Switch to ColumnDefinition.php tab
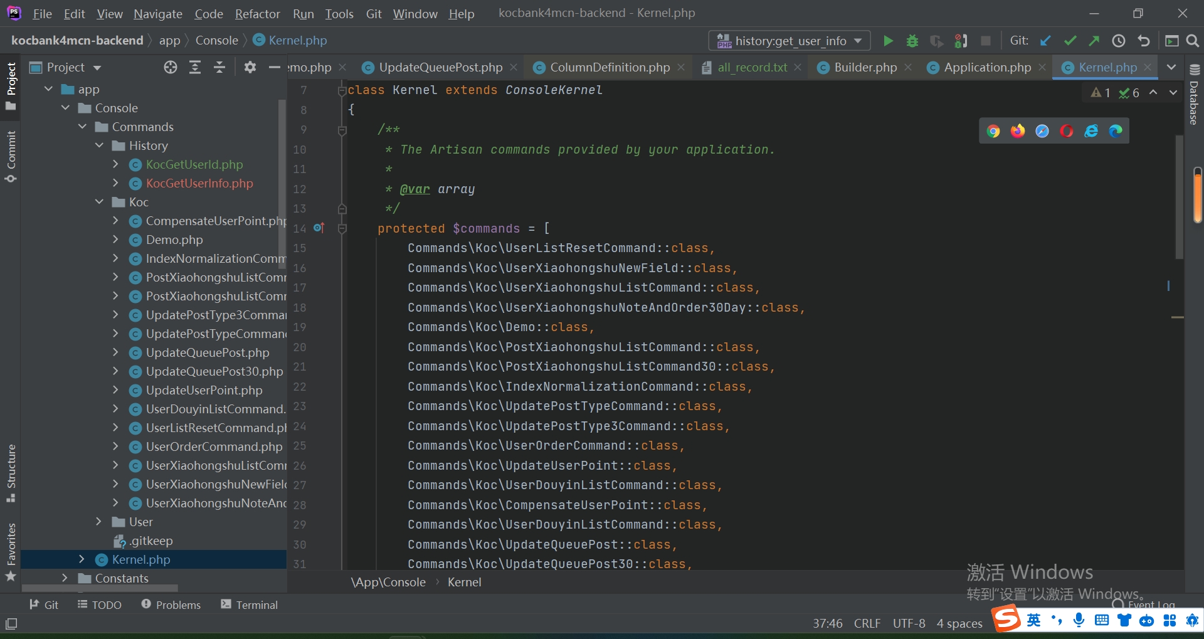Screen dimensions: 1204x639 (610, 67)
